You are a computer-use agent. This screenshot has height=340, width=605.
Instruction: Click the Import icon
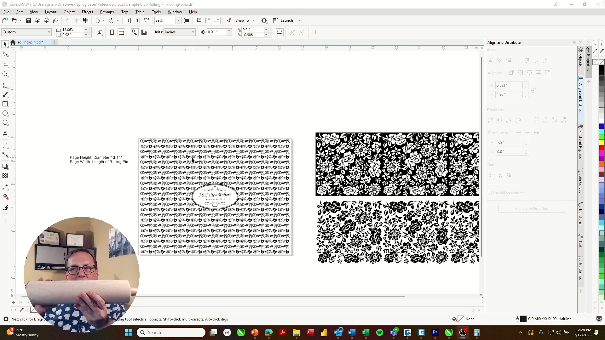click(x=128, y=20)
